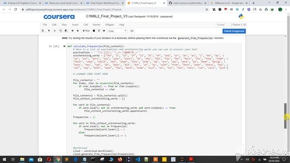This screenshot has height=163, width=290.
Task: Switch to the Google Search tab
Action: pos(229,3)
